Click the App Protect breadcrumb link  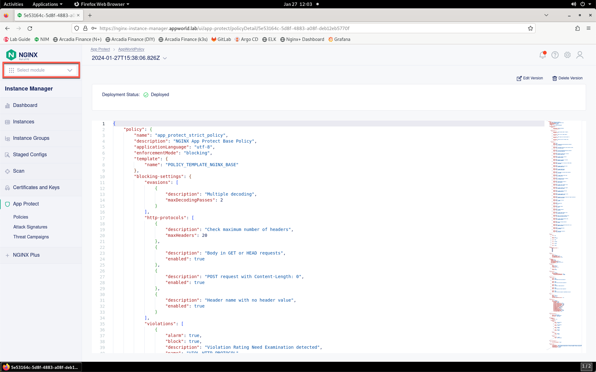100,49
